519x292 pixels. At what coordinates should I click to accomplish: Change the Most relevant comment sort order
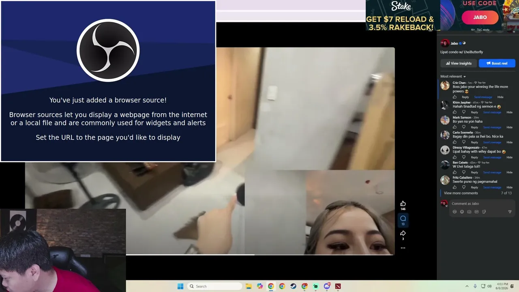[x=453, y=76]
